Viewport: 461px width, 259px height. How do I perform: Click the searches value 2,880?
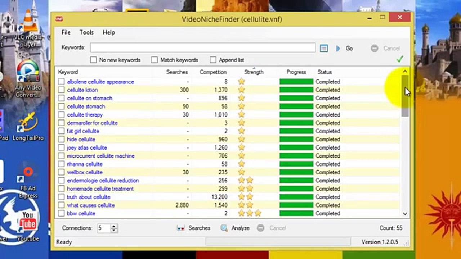pyautogui.click(x=182, y=205)
